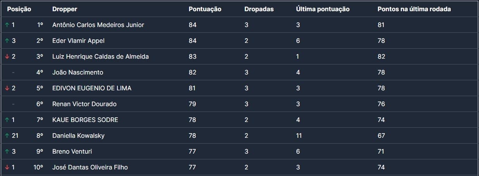Click green up arrow next to Daniella Kowalsky
Screen dimensions: 479x176
click(7, 136)
